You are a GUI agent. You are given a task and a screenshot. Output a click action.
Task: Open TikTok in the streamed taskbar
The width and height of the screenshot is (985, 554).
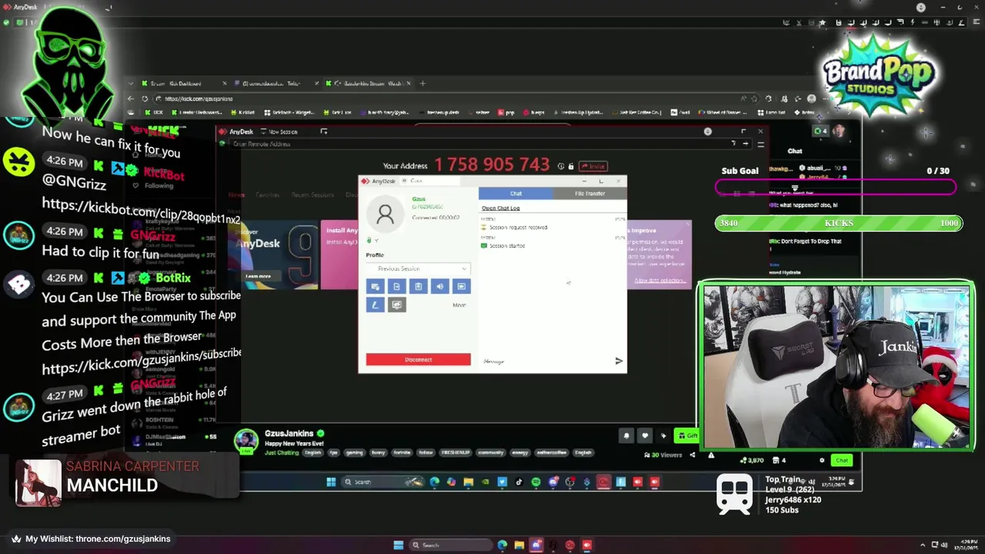[x=519, y=482]
